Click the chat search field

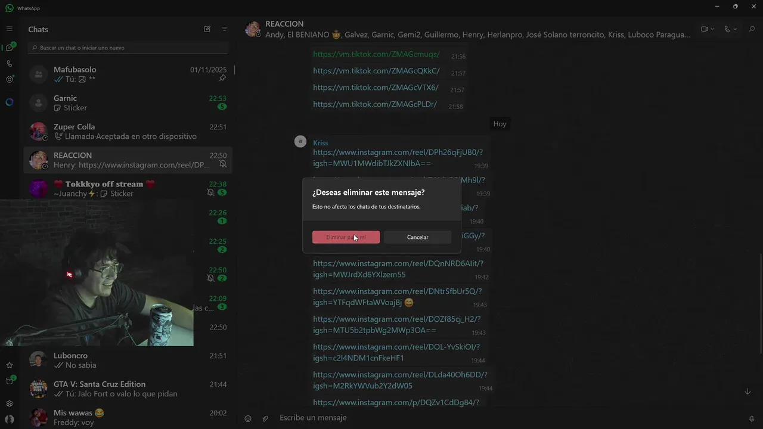(128, 48)
